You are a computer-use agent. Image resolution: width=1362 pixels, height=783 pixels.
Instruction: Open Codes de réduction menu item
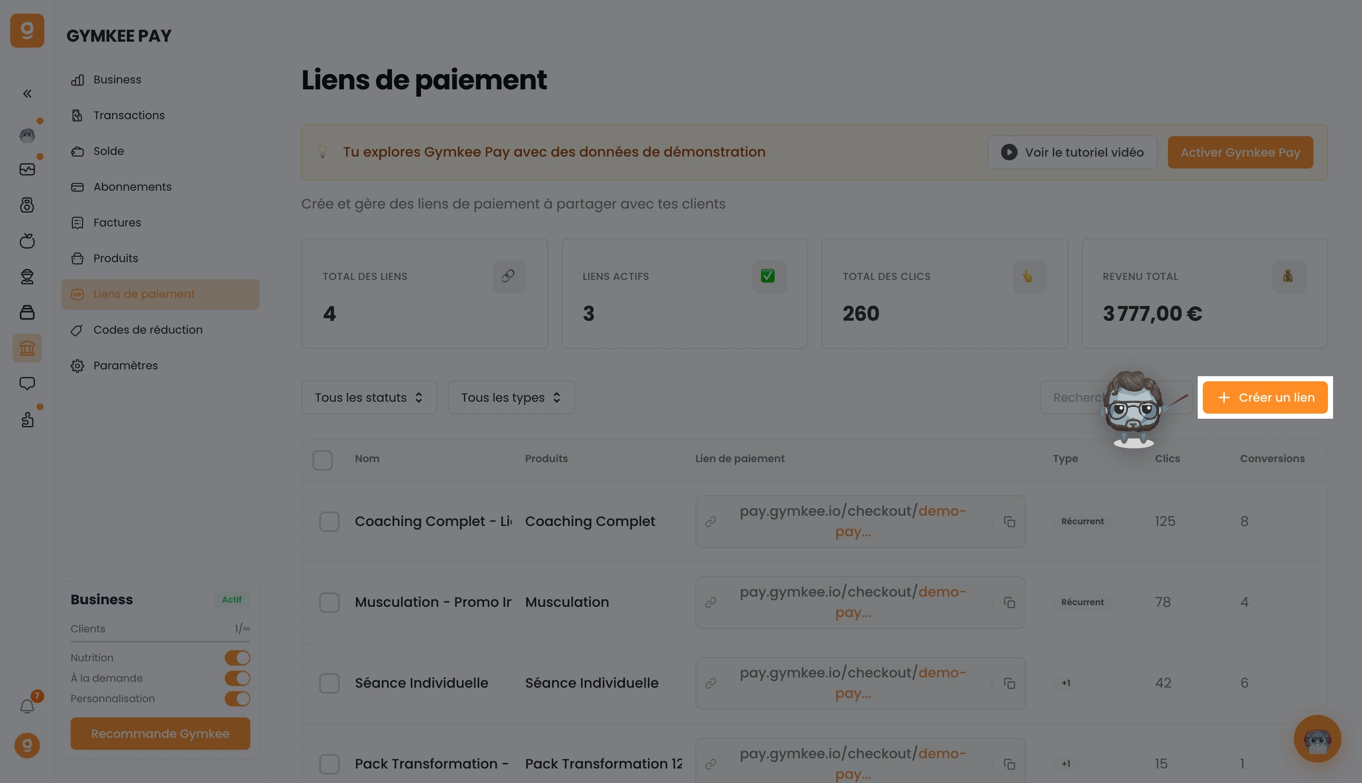[160, 330]
